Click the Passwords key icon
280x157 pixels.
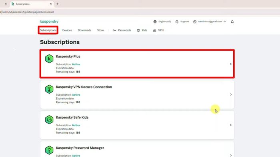(x=114, y=30)
